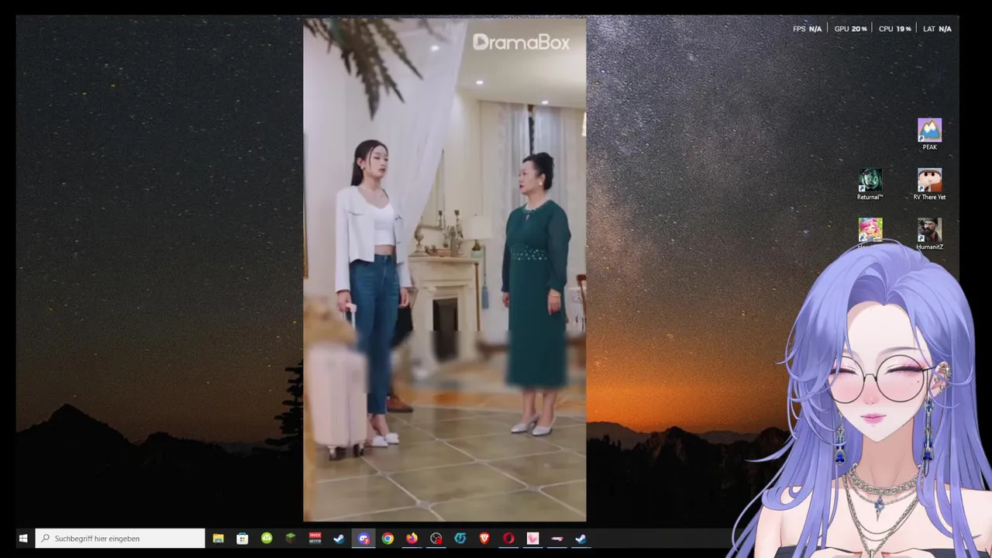Open teal lightning app on taskbar
The height and width of the screenshot is (558, 992).
pos(460,539)
